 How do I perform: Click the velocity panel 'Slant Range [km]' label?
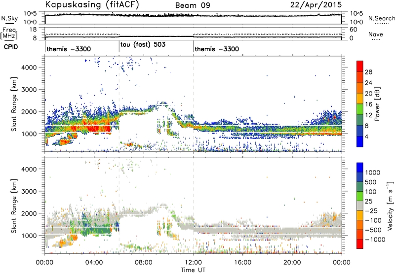[14, 205]
